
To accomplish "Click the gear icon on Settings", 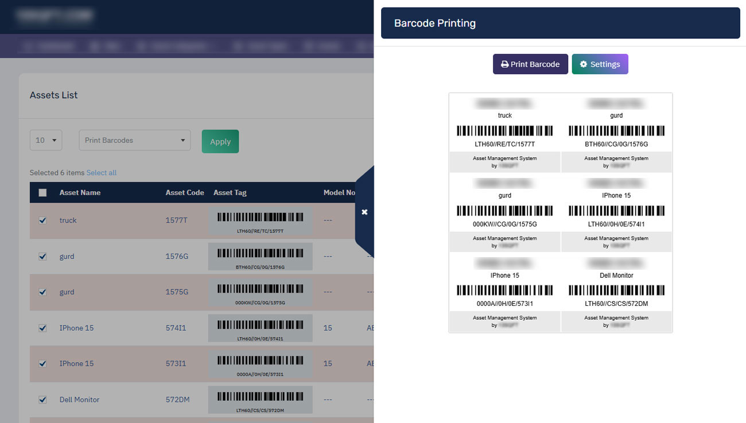I will coord(584,64).
